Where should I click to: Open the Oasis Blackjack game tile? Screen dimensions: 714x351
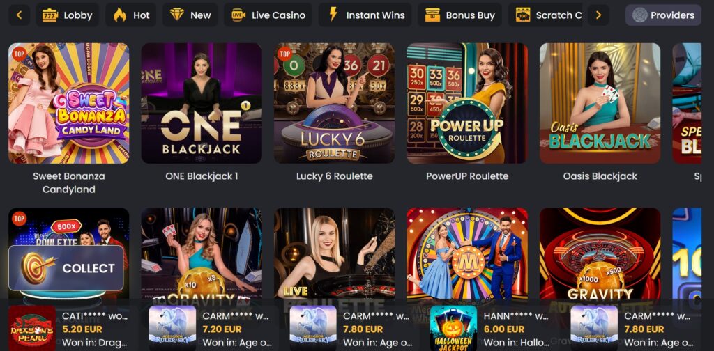600,103
